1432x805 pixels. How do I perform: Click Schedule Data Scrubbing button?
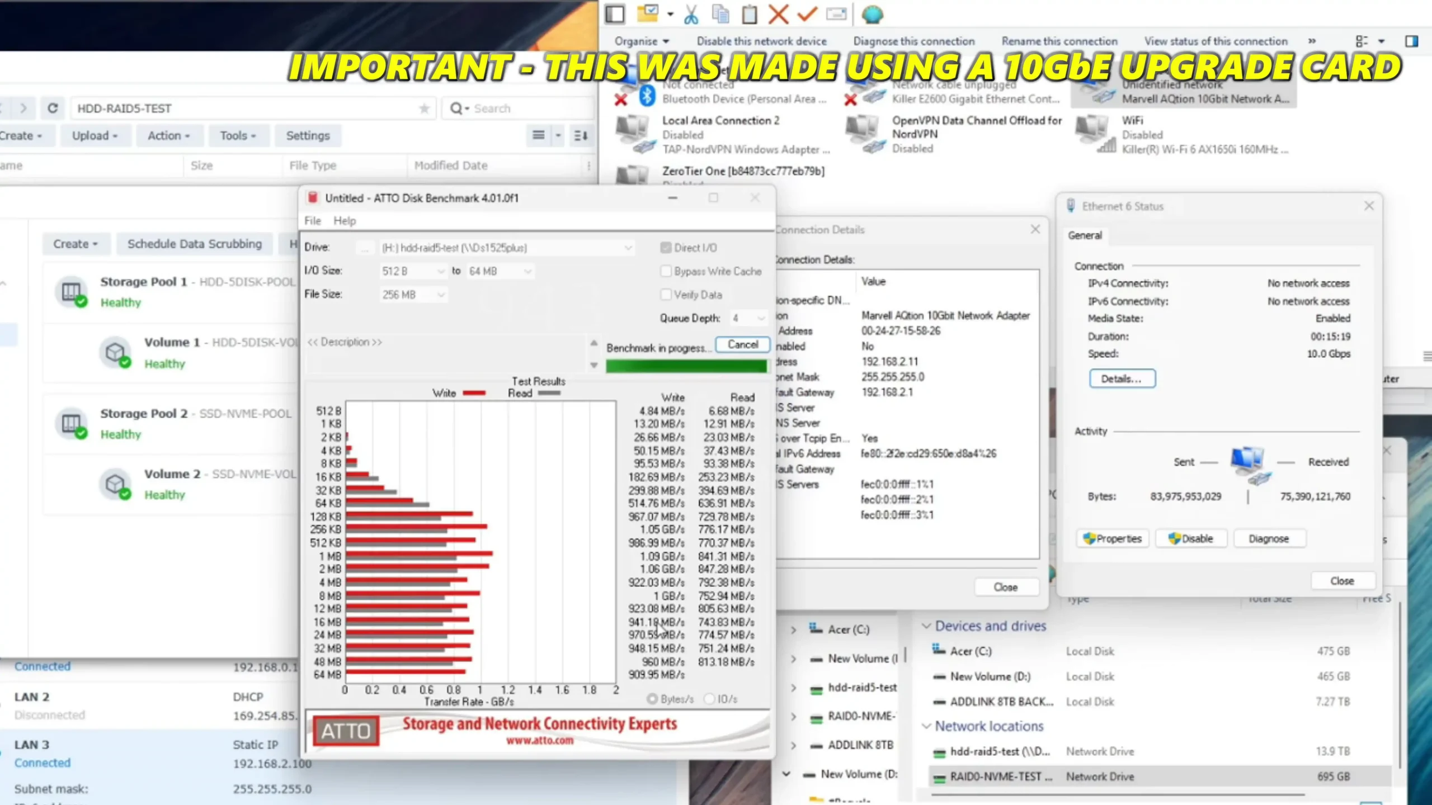[x=195, y=244]
